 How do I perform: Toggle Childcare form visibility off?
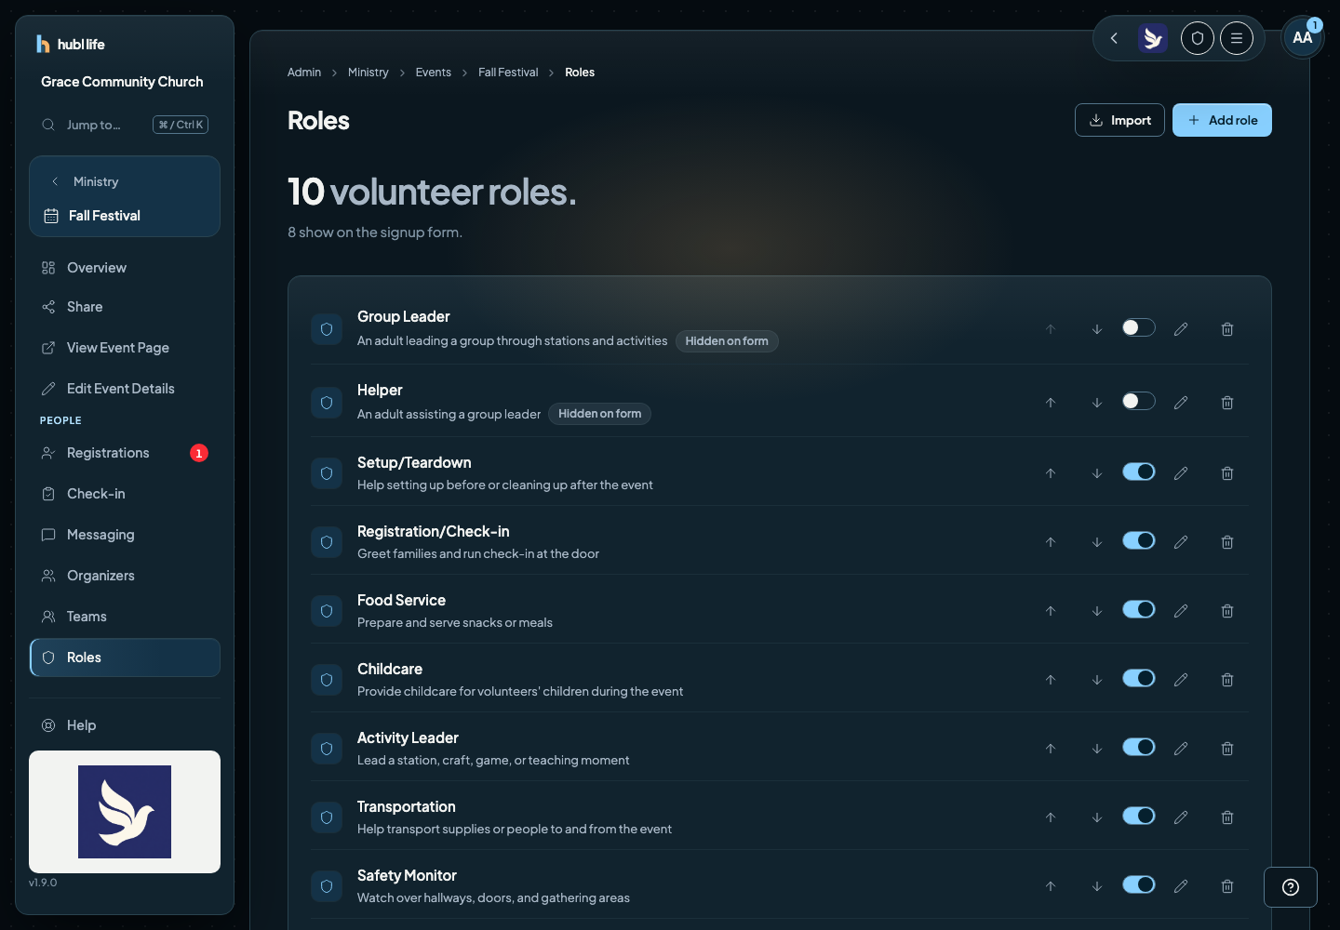click(x=1139, y=678)
